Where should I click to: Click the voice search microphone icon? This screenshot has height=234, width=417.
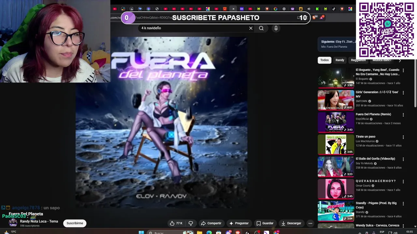pyautogui.click(x=276, y=28)
